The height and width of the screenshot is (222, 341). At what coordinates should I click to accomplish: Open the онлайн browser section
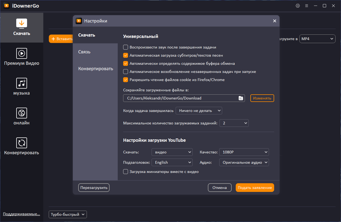point(22,117)
